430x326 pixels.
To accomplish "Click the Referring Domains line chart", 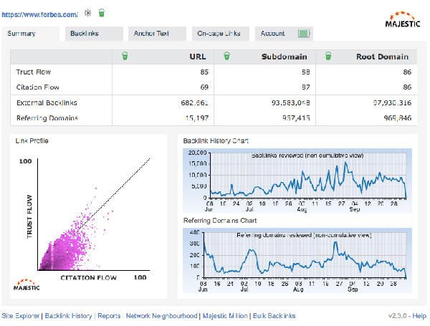I will tap(297, 261).
